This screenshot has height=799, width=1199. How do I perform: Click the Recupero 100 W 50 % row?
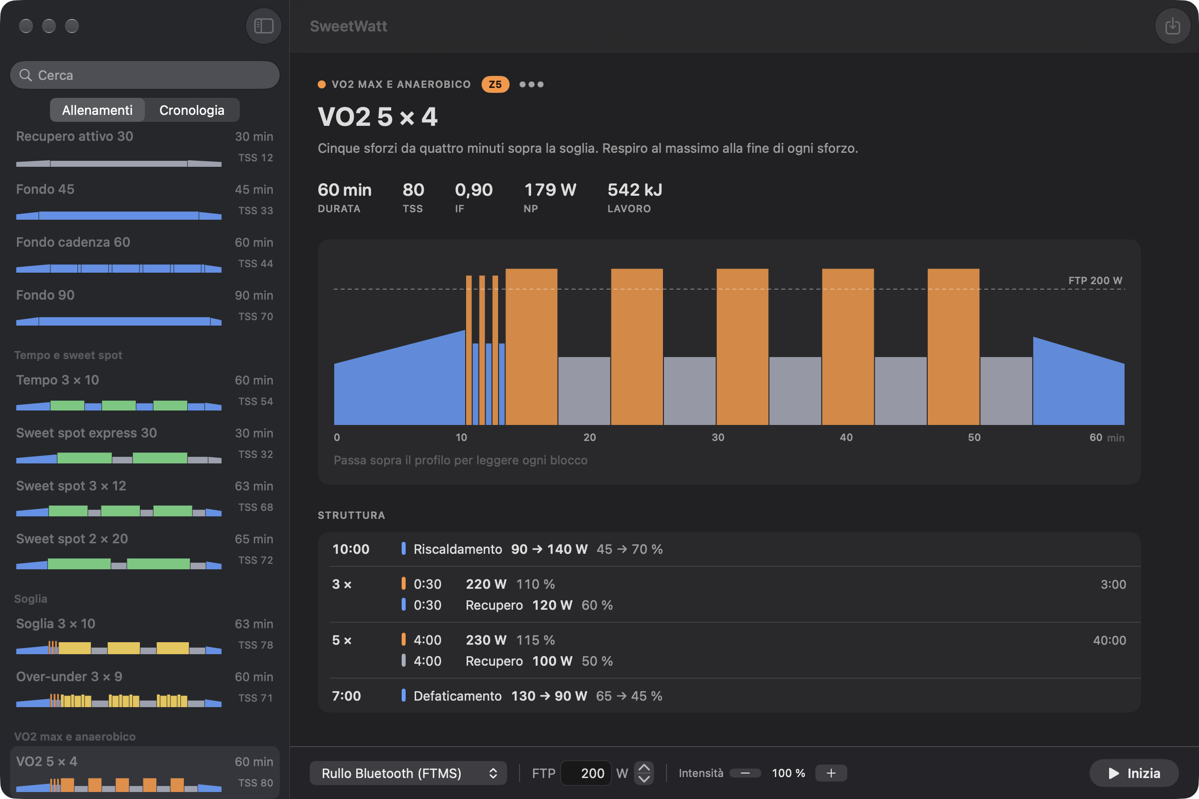click(x=507, y=661)
